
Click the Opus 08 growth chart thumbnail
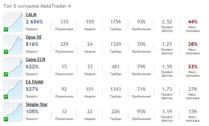pos(13,45)
